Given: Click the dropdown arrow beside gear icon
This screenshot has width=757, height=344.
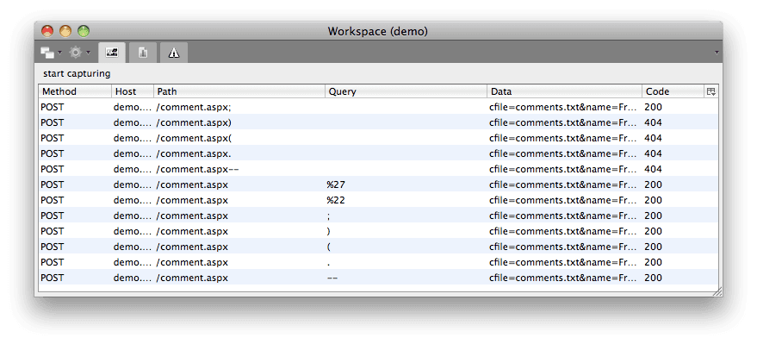Looking at the screenshot, I should click(88, 53).
